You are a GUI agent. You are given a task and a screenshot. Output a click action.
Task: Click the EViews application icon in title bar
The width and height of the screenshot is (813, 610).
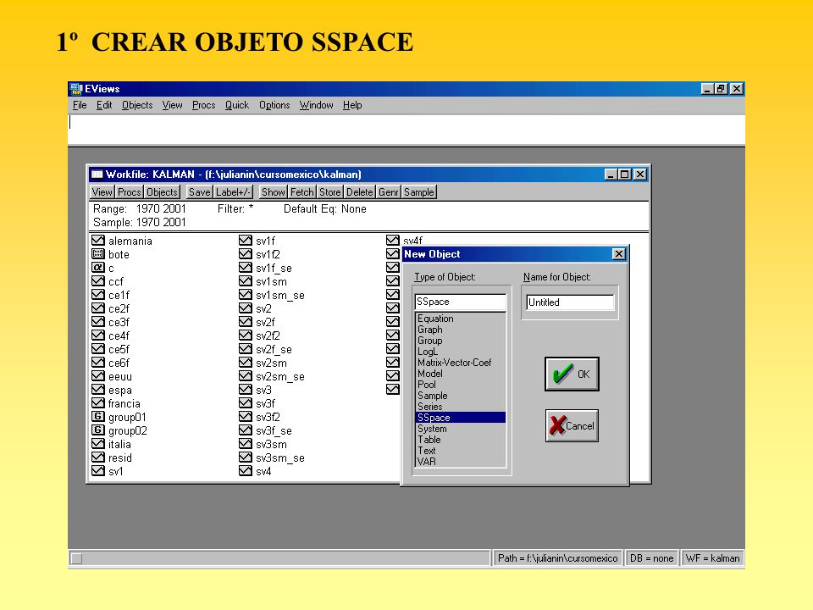click(76, 89)
